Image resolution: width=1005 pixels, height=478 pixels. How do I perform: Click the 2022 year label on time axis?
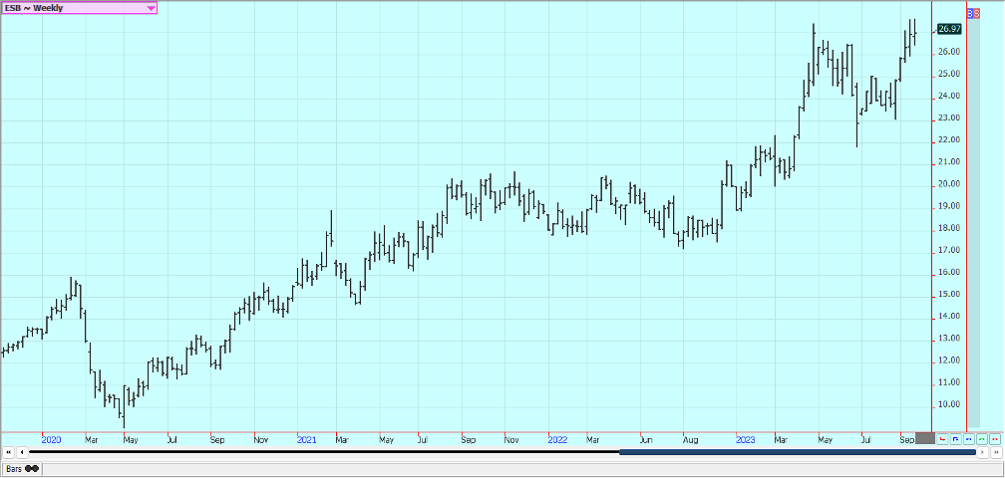tap(557, 440)
